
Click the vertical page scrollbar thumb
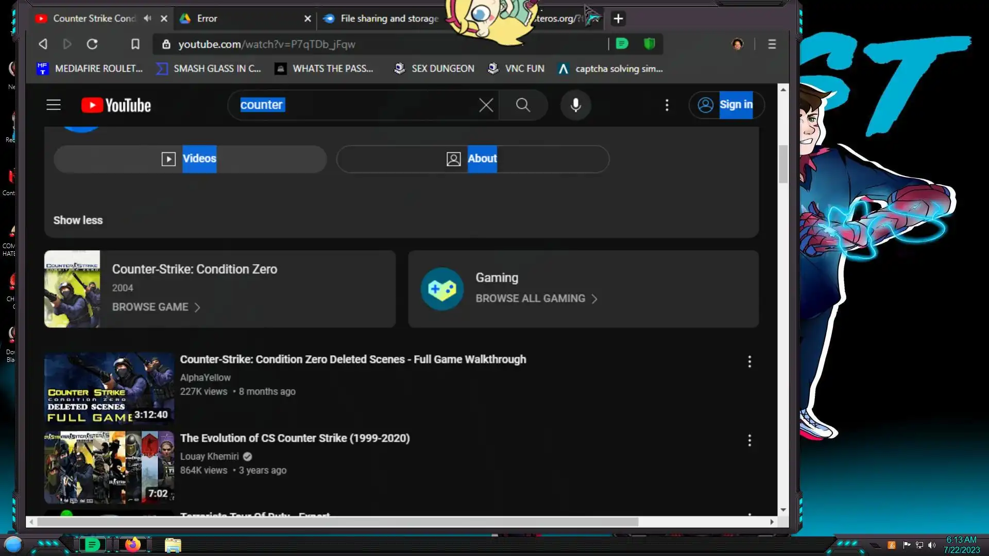(783, 164)
